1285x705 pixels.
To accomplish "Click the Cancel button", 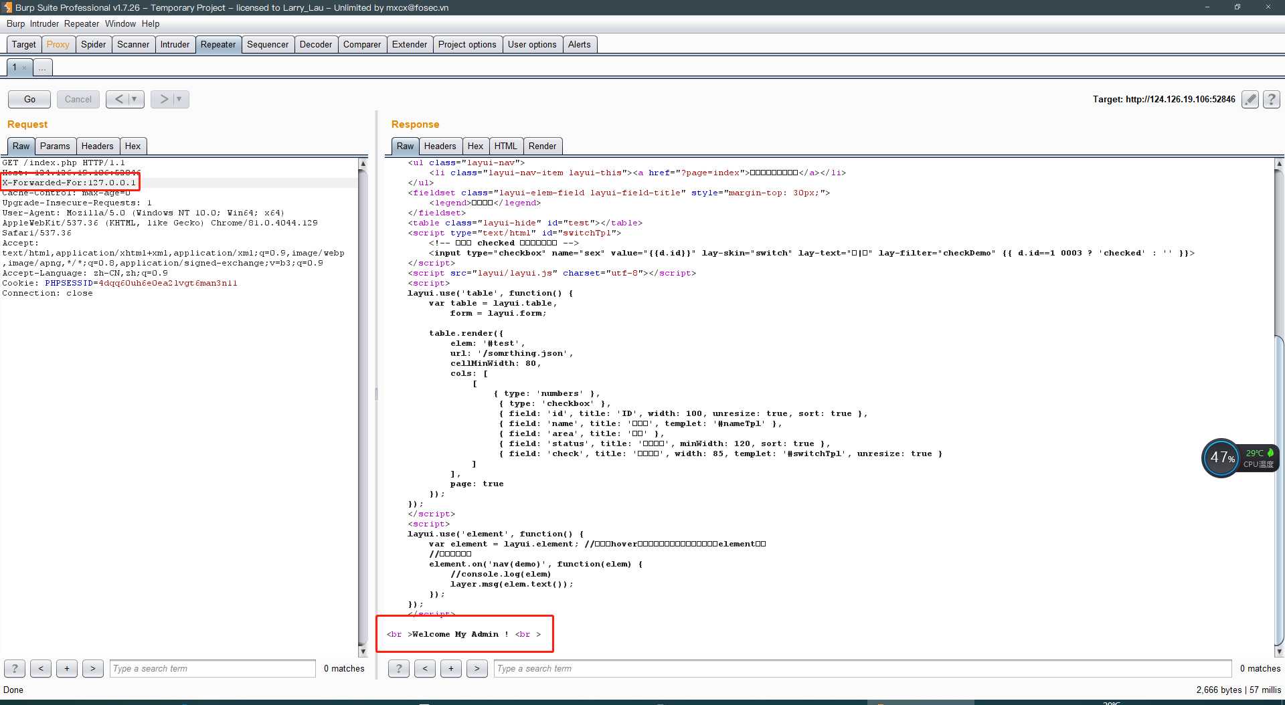I will pos(78,99).
